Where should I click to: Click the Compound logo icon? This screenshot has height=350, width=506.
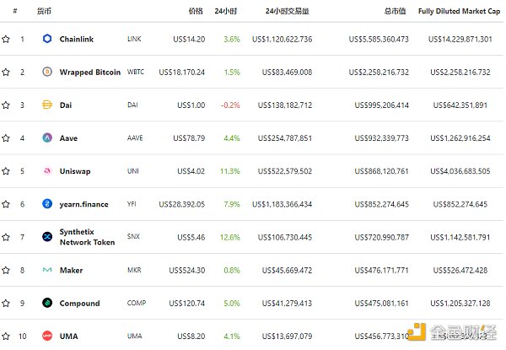click(x=47, y=304)
